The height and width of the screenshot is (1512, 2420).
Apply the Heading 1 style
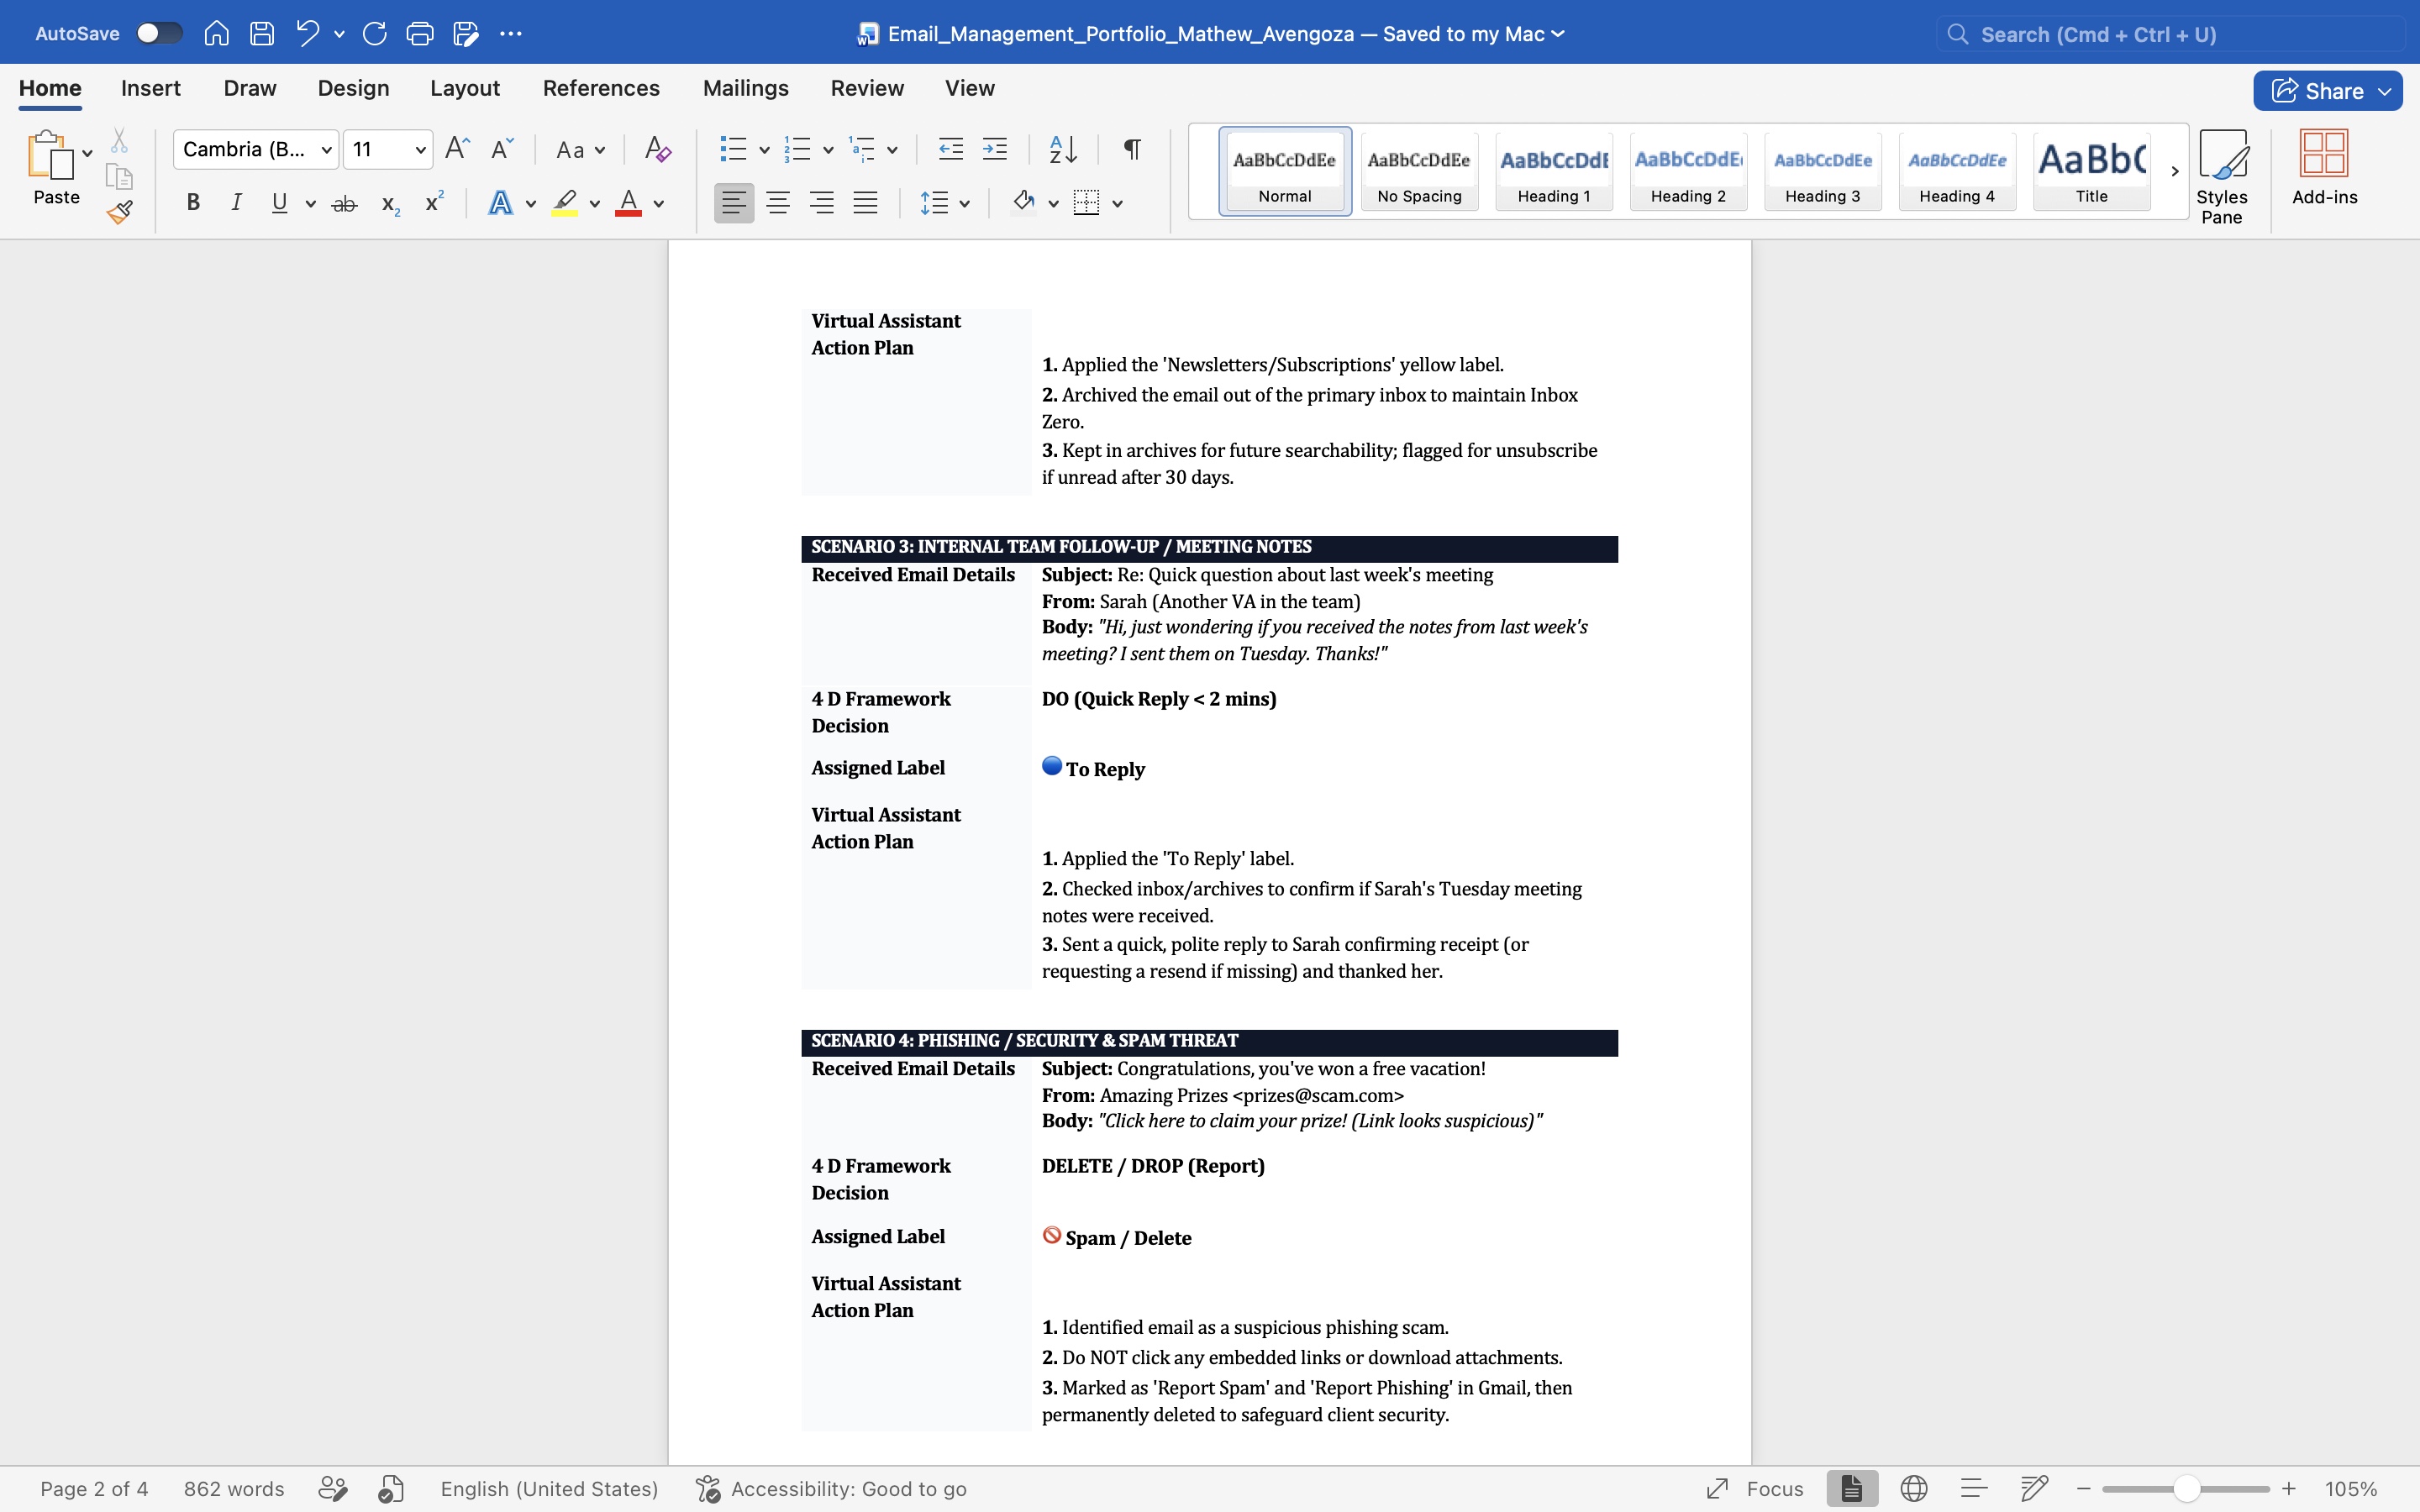click(1554, 170)
